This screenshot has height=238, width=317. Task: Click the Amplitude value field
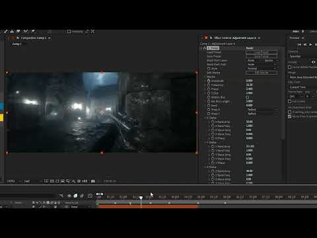click(x=250, y=81)
